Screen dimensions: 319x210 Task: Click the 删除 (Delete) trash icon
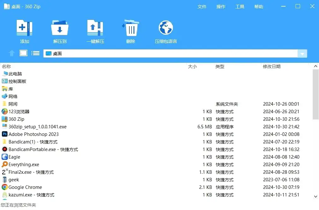coord(131,28)
